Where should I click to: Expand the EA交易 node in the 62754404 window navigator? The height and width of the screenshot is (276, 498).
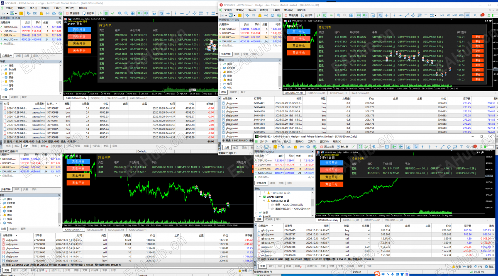pyautogui.click(x=2, y=69)
